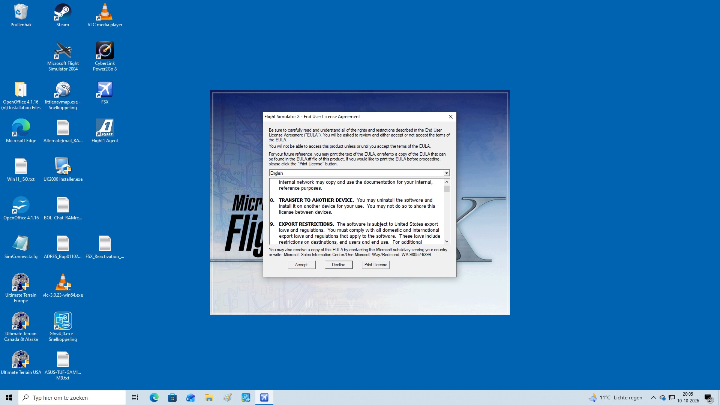Open File Explorer from the taskbar
The width and height of the screenshot is (720, 405).
209,397
